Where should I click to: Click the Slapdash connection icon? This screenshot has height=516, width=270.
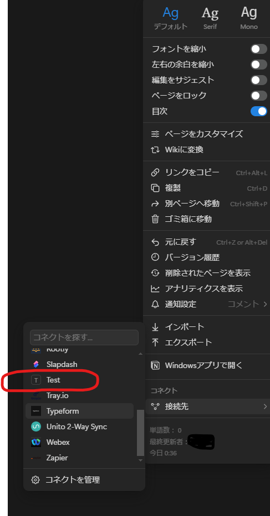point(35,364)
